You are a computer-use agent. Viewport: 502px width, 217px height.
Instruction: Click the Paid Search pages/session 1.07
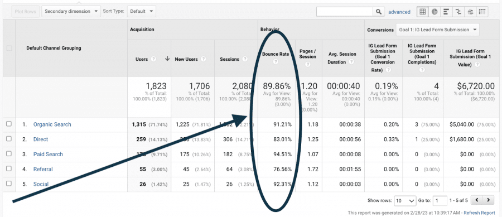313,155
